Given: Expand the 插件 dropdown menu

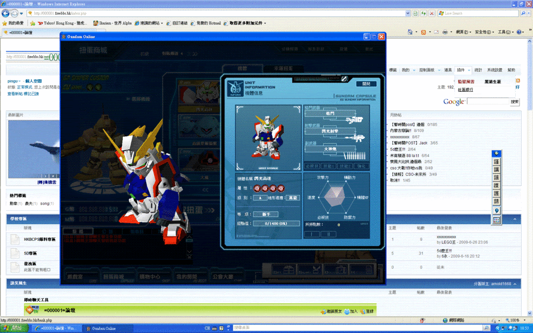Looking at the screenshot, I should tap(463, 70).
